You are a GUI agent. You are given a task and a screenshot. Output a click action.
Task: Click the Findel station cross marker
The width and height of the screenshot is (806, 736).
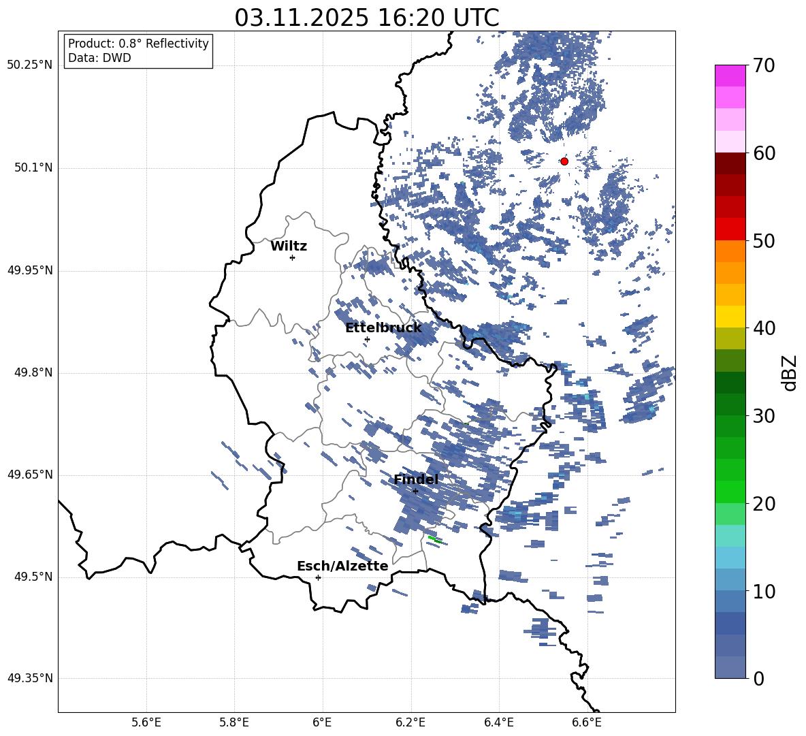(415, 491)
